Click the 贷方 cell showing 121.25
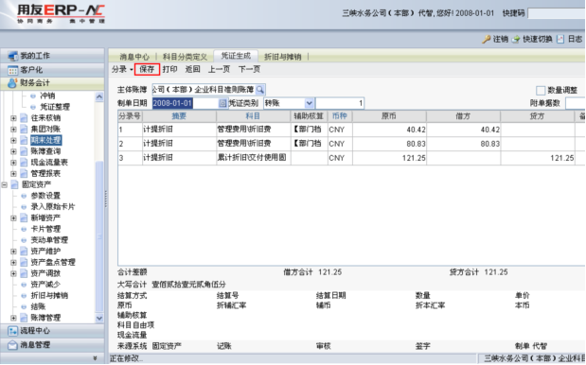The width and height of the screenshot is (586, 365). tap(538, 158)
